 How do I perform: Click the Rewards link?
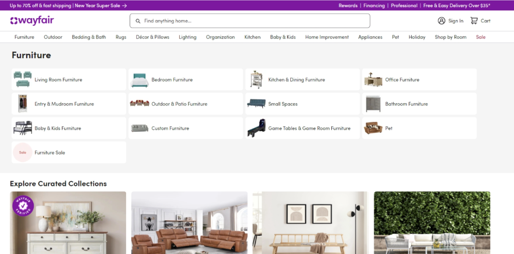(348, 6)
